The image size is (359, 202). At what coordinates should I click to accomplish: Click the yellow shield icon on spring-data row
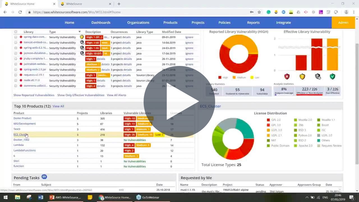[82, 37]
